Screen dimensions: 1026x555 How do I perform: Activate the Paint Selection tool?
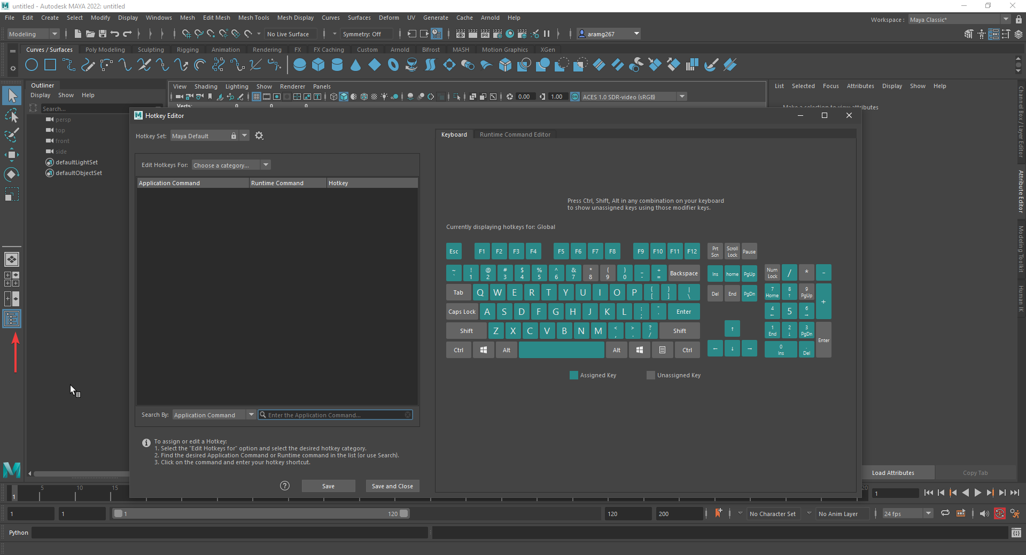[12, 135]
